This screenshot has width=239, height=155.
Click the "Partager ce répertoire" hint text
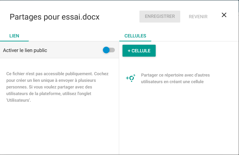point(175,78)
